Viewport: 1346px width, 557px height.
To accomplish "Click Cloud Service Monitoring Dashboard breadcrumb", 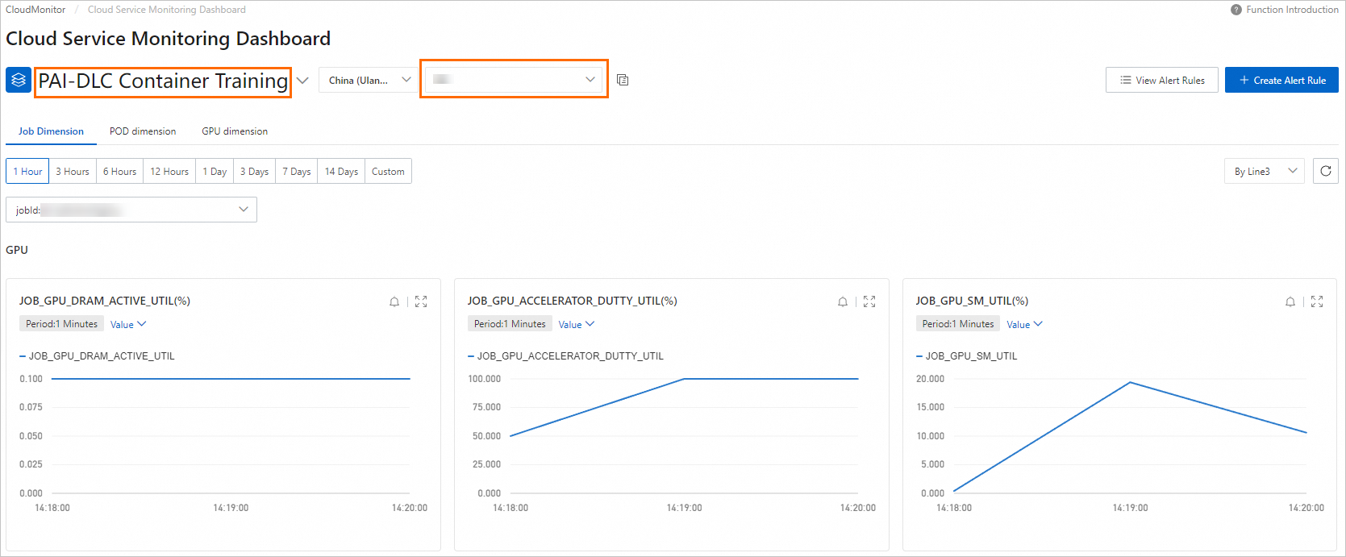I will click(x=167, y=10).
